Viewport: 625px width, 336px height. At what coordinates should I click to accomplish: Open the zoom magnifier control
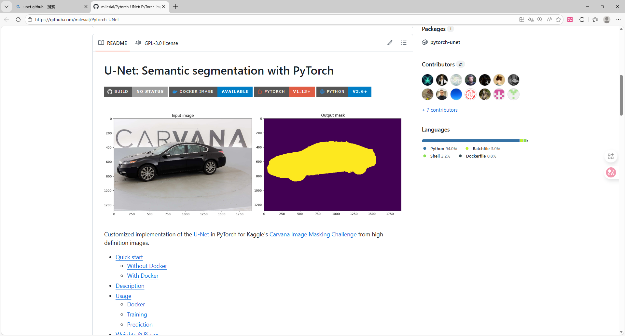pyautogui.click(x=540, y=20)
